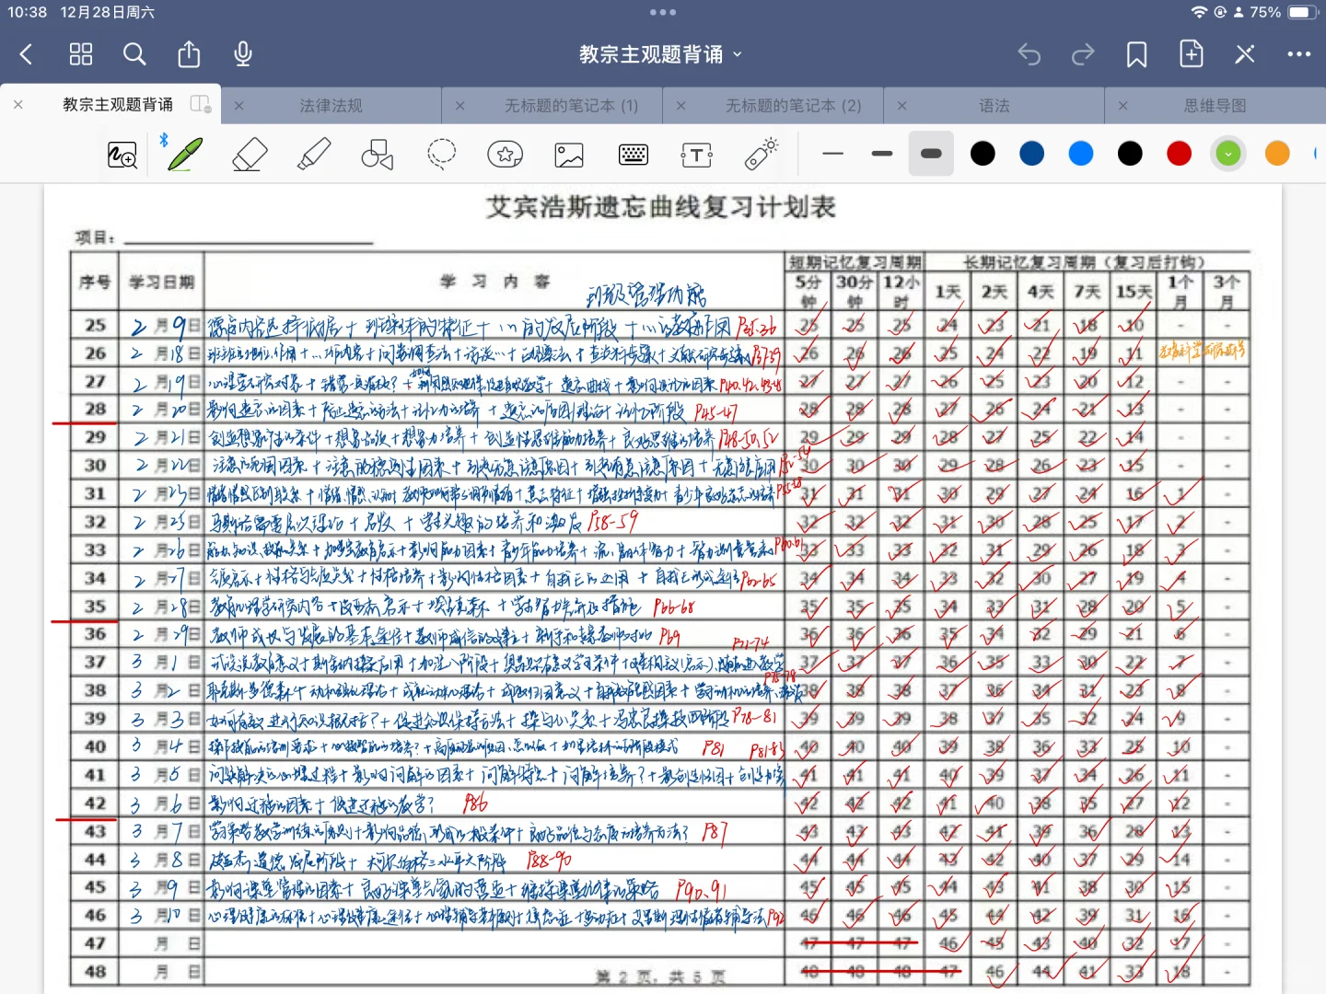Open the Zoom window tool

tap(121, 154)
